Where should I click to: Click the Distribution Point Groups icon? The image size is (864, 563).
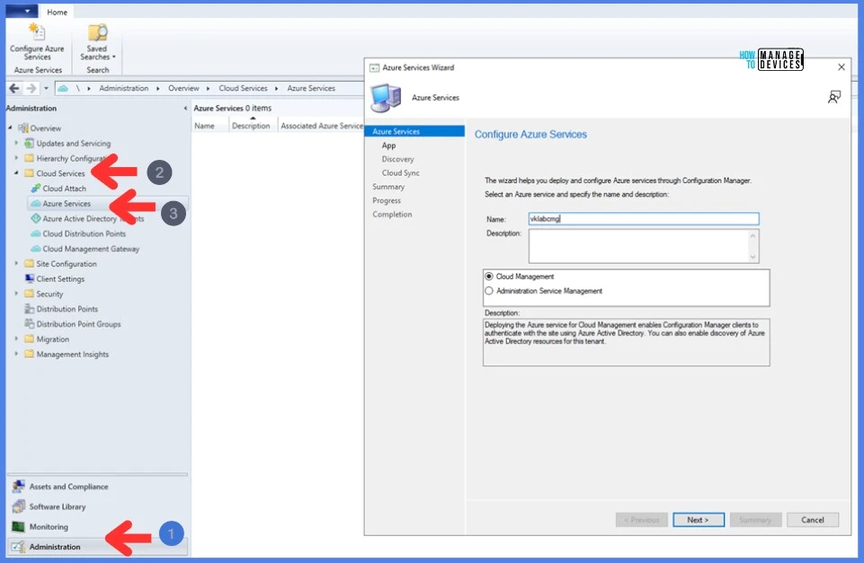[x=29, y=324]
